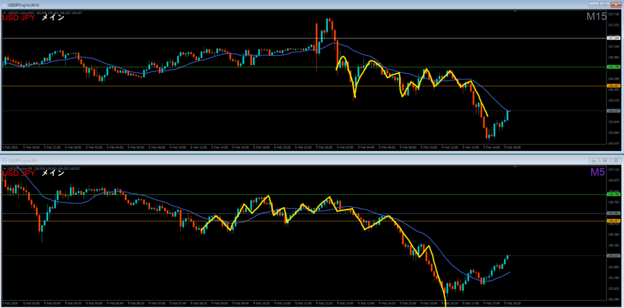Click the M5 chart window document icon
Image resolution: width=624 pixels, height=308 pixels.
coord(4,160)
